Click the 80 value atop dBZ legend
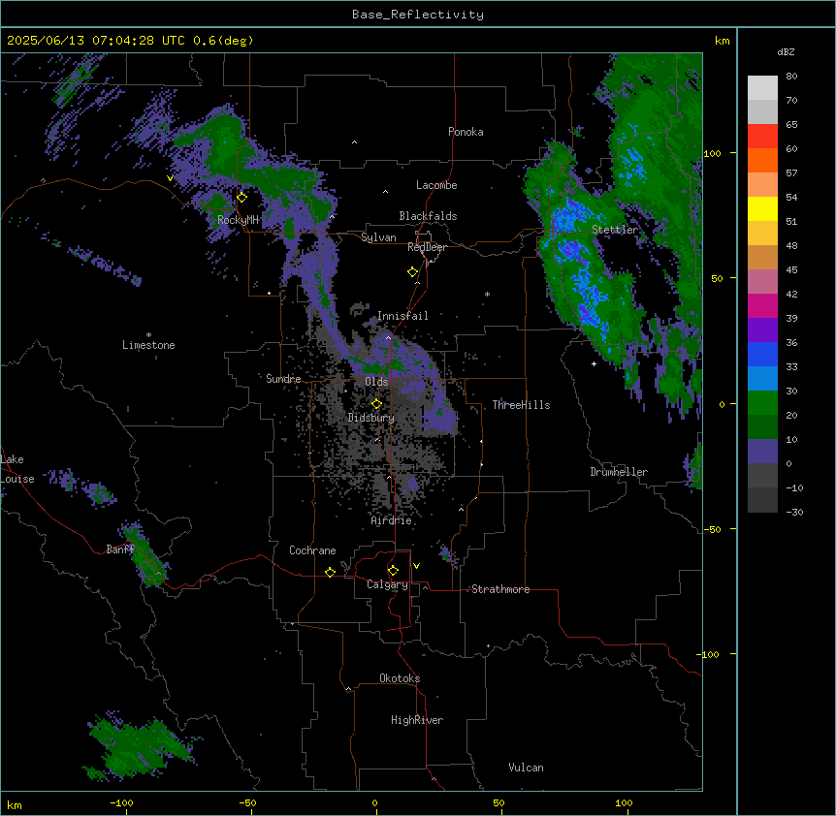The height and width of the screenshot is (816, 836). [791, 77]
